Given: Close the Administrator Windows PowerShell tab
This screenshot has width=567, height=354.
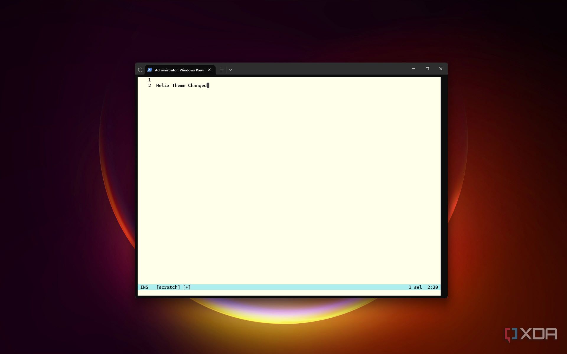Looking at the screenshot, I should coord(209,70).
